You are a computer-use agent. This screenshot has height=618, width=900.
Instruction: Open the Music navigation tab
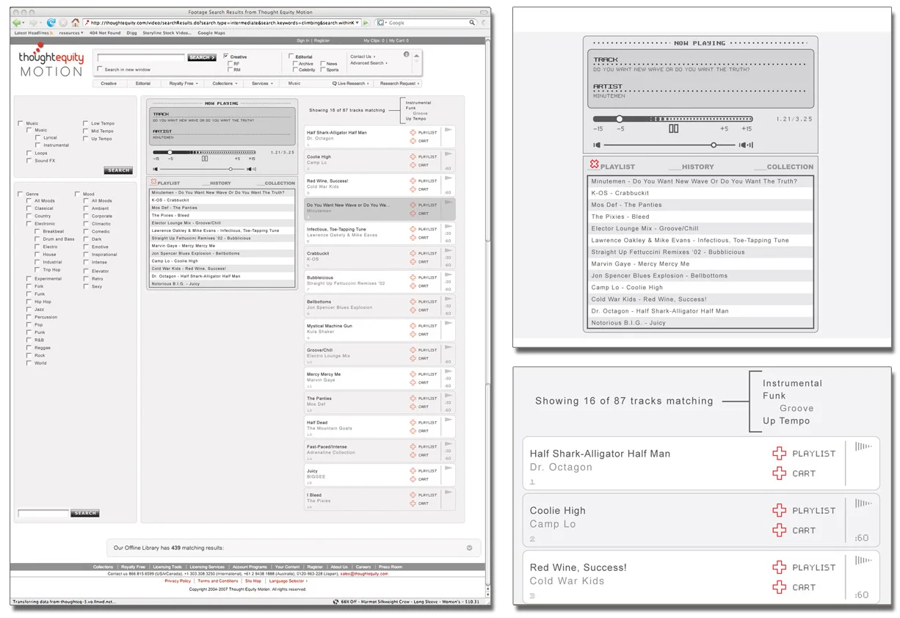[294, 84]
